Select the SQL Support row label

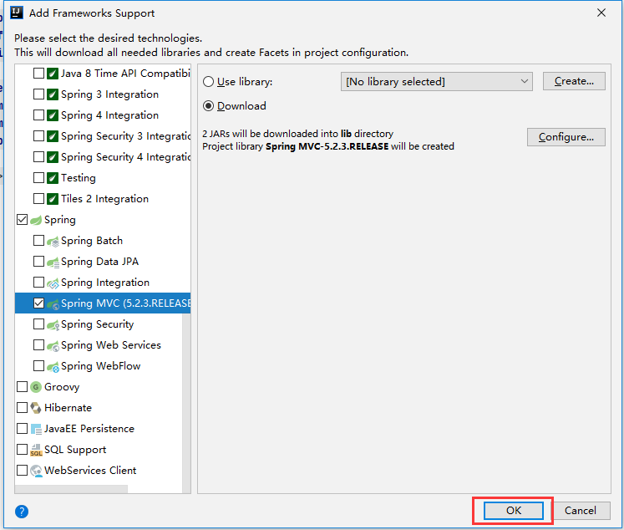pyautogui.click(x=75, y=450)
